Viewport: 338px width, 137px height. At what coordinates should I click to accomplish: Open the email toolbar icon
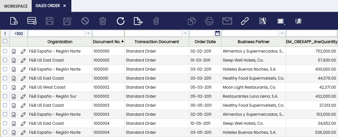pyautogui.click(x=227, y=21)
